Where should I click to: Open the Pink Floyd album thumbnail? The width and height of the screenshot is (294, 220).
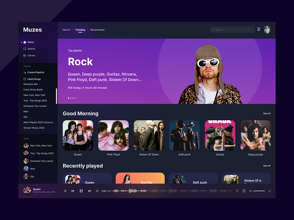(x=113, y=135)
